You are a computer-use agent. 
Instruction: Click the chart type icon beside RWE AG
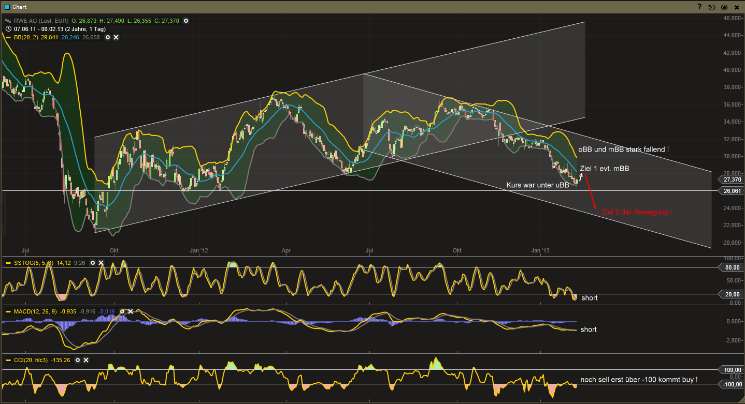(x=8, y=21)
